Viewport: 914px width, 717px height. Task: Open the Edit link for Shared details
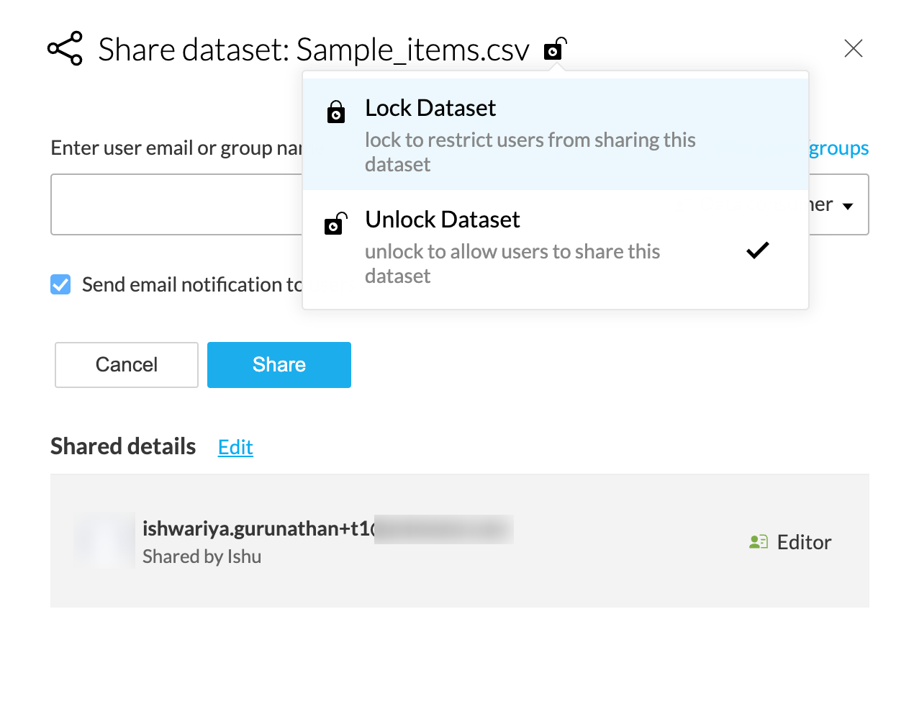[x=235, y=447]
